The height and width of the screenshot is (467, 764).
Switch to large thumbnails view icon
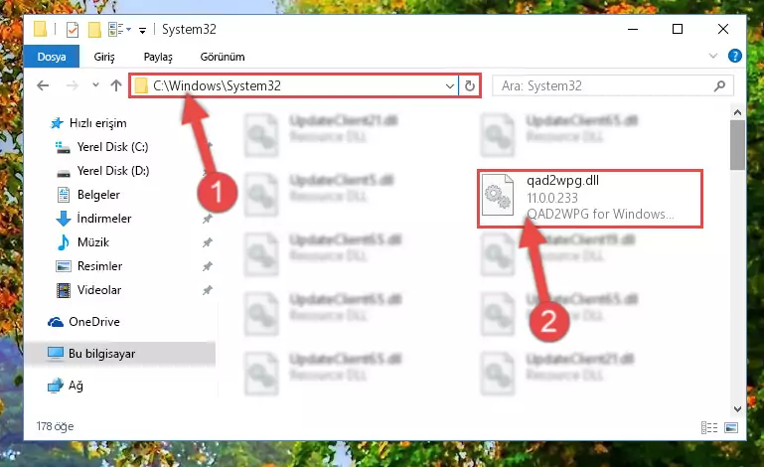731,428
